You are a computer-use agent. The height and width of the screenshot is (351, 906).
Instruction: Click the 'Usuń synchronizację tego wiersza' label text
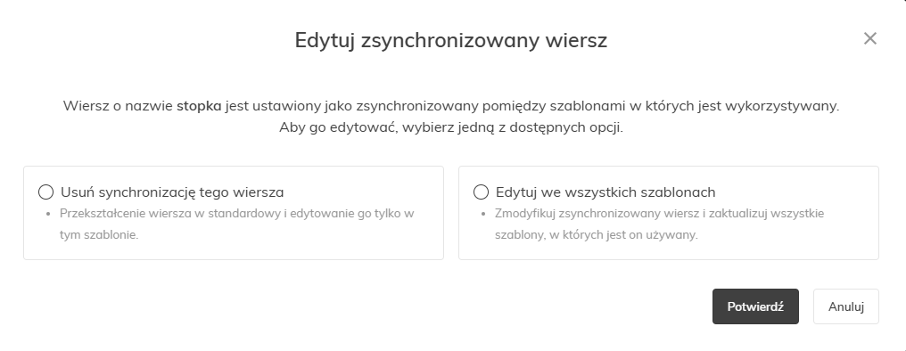[x=172, y=192]
